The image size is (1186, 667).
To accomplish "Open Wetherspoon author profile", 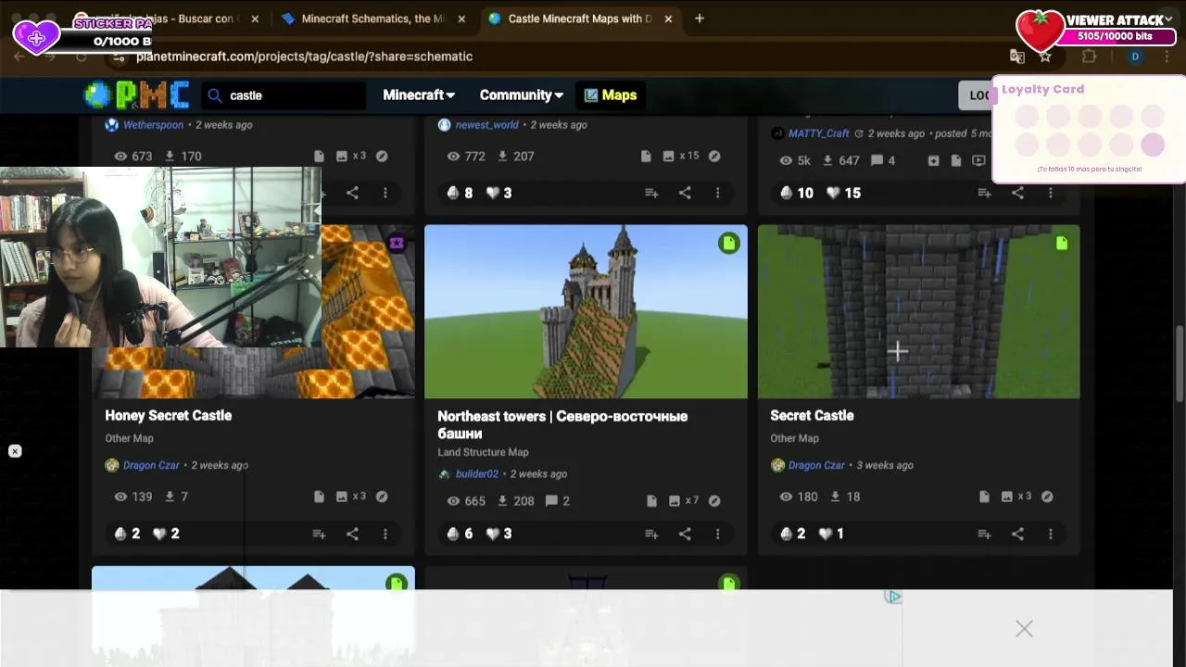I will tap(153, 125).
